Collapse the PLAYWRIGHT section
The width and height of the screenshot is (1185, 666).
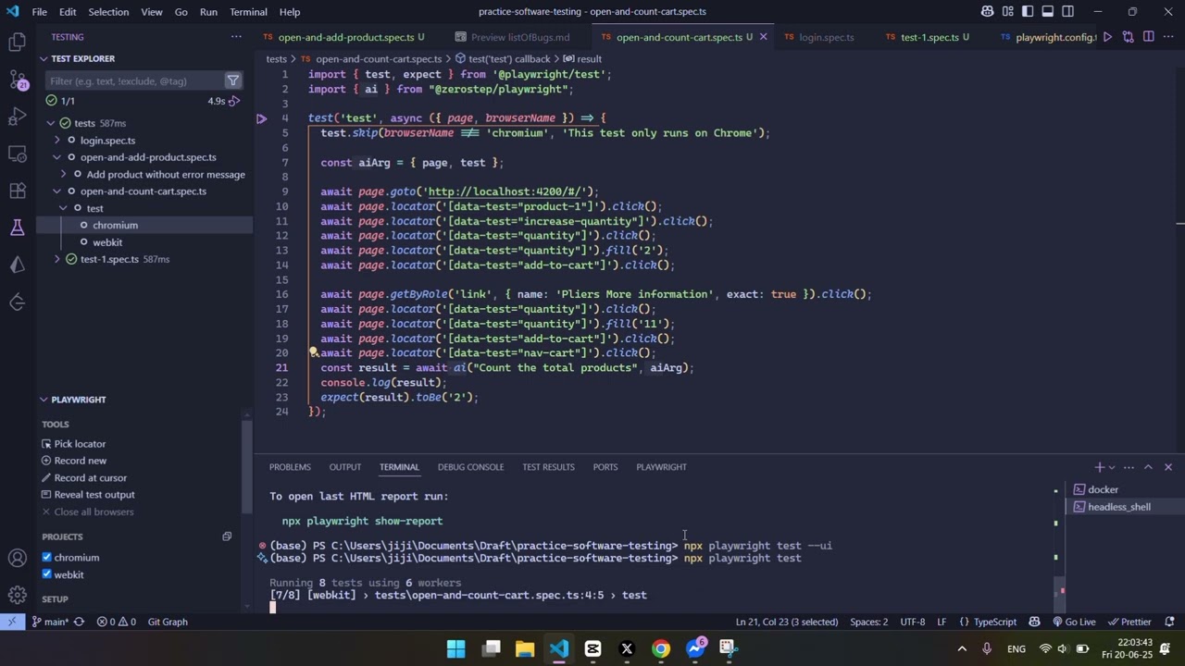[x=44, y=400]
